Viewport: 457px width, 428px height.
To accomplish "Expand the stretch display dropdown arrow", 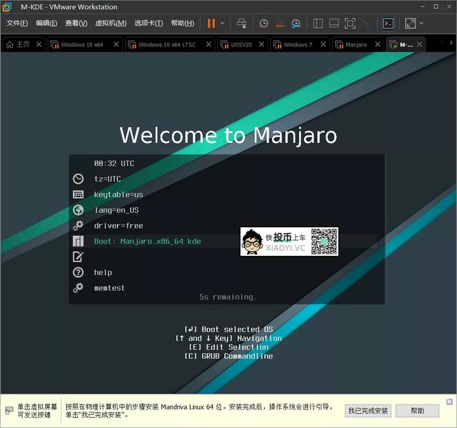I will click(x=421, y=24).
